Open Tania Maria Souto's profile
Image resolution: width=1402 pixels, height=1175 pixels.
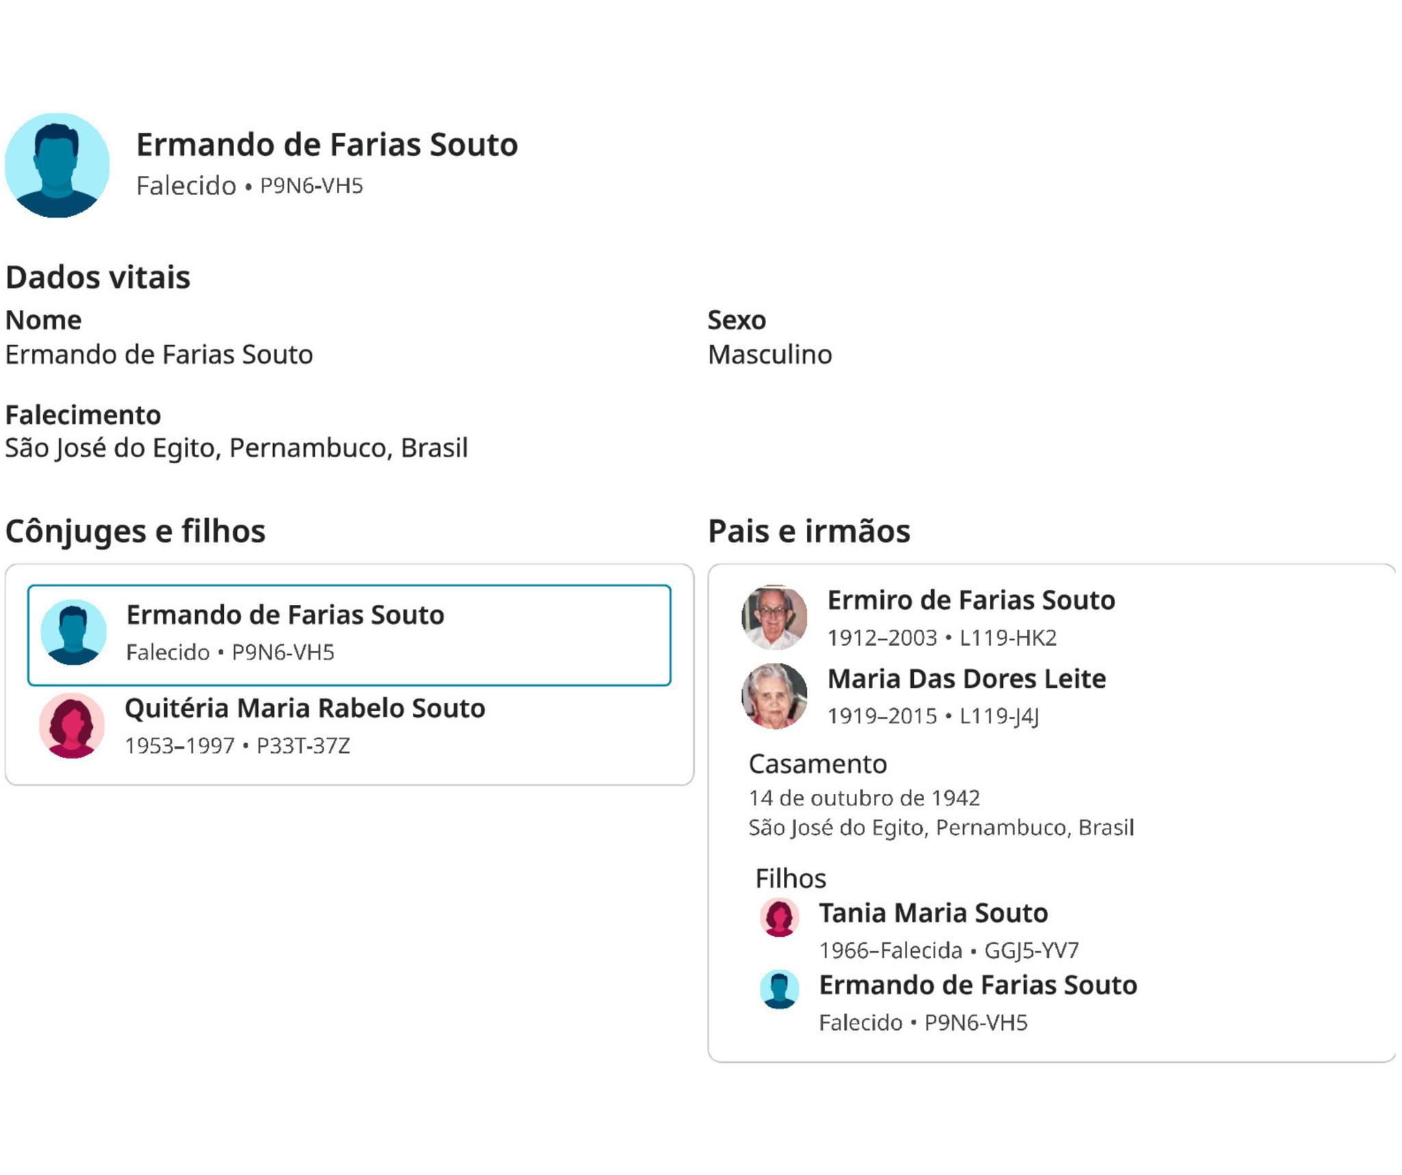(933, 913)
